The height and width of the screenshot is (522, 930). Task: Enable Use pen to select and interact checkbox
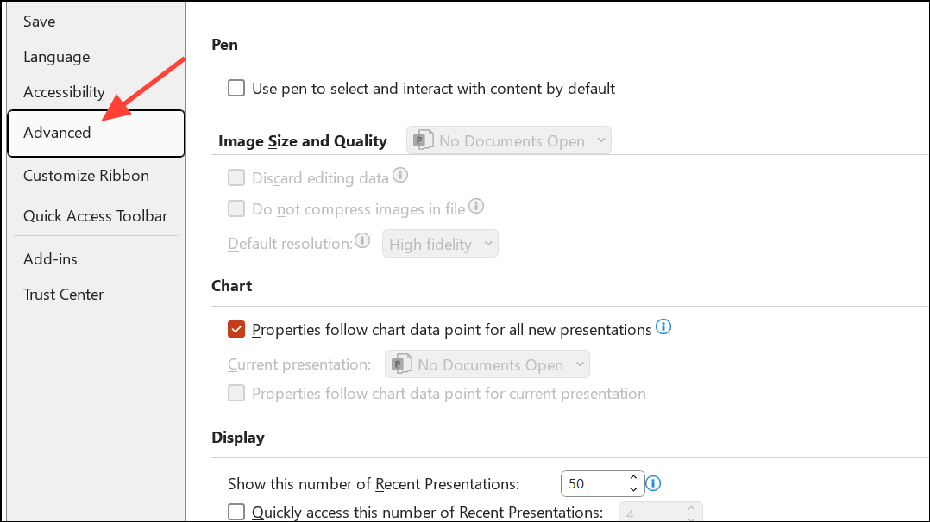click(236, 88)
